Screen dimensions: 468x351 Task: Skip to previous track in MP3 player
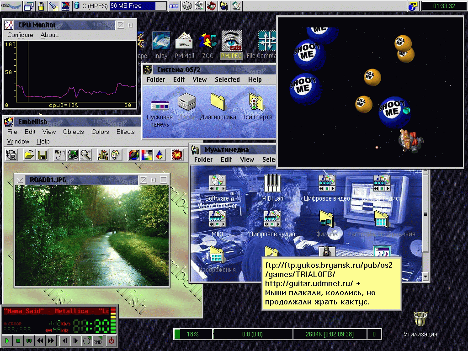[x=64, y=340]
